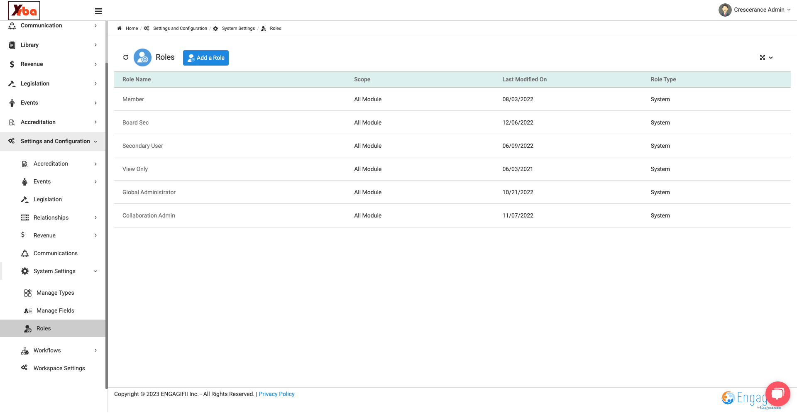Click the Accreditation submenu icon
Viewport: 797px width, 413px height.
[25, 164]
